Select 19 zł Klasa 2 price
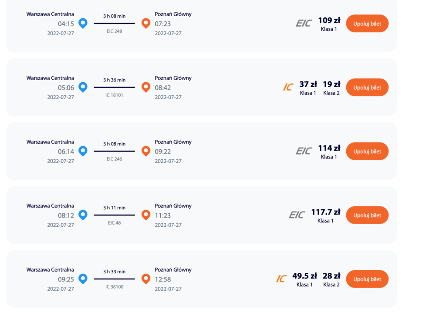 [x=331, y=87]
